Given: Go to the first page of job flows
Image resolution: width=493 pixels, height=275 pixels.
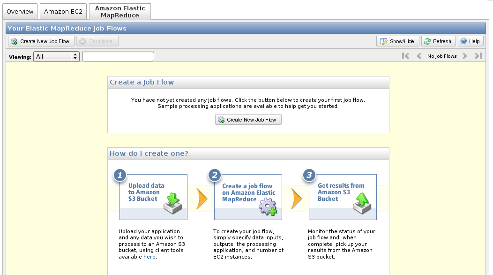Looking at the screenshot, I should [405, 56].
